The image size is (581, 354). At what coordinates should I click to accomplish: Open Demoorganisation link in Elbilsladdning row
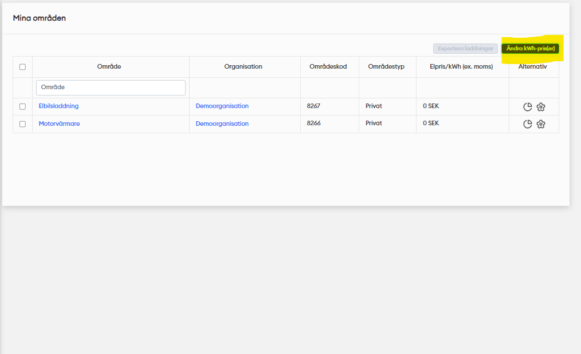pos(222,106)
